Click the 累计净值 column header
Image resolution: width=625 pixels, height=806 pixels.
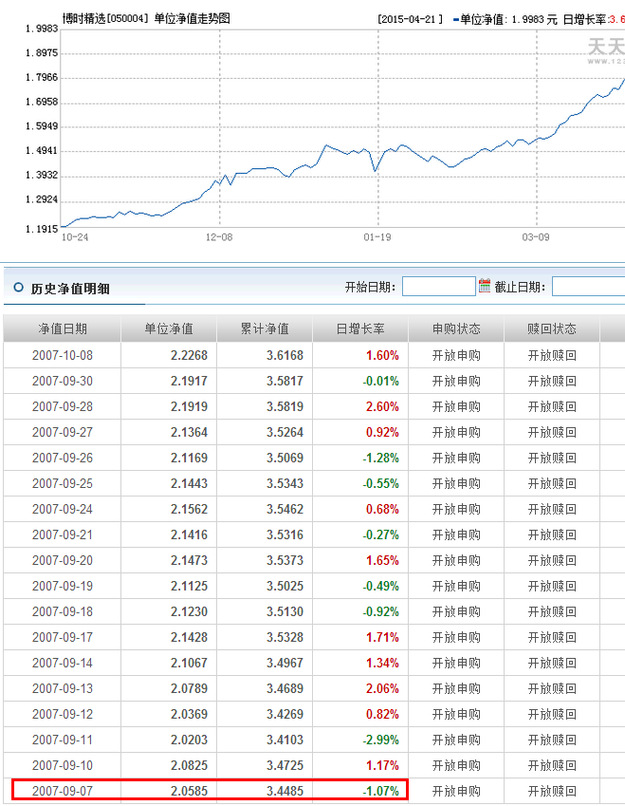pos(265,329)
